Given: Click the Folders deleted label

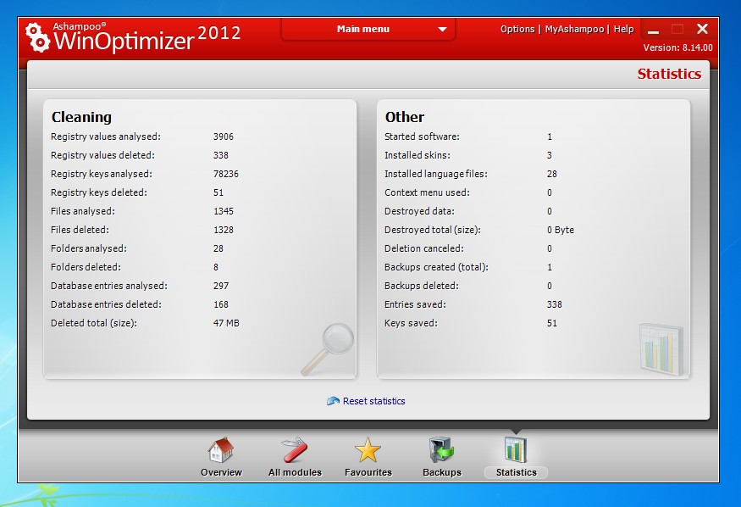Looking at the screenshot, I should point(86,267).
